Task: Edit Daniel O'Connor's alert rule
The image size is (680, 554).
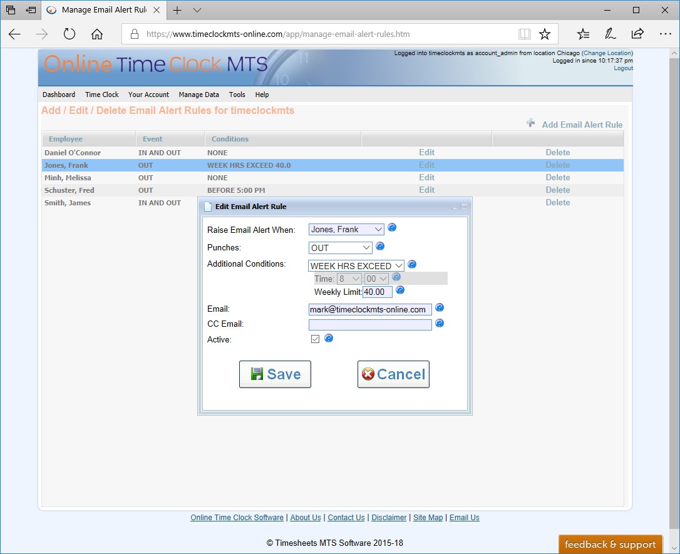Action: point(427,153)
